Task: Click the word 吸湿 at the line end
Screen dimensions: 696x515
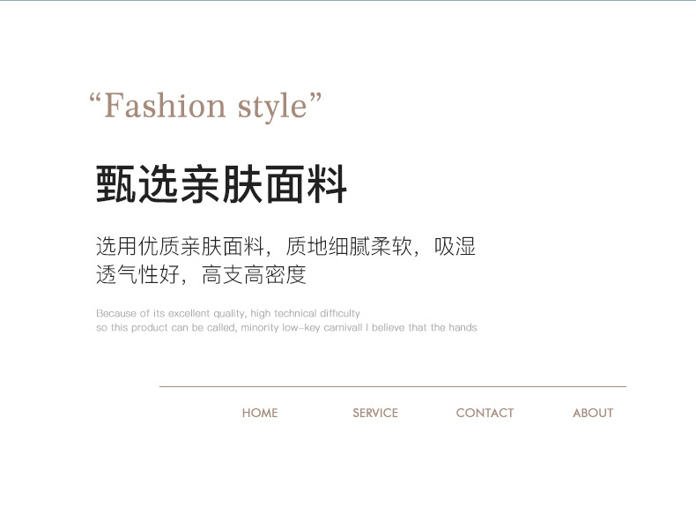Action: coord(455,247)
